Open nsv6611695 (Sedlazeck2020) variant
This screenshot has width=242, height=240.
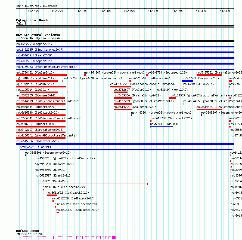pyautogui.click(x=64, y=187)
